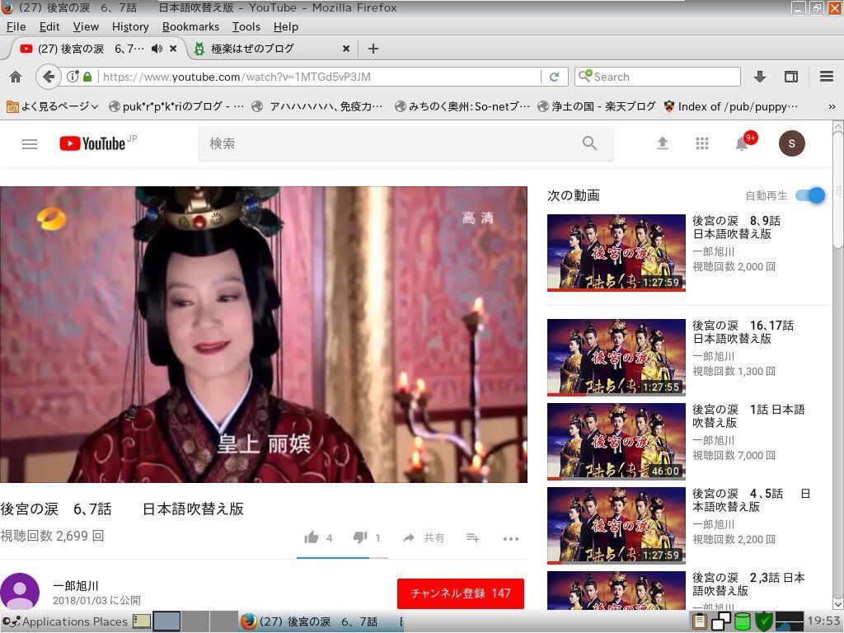Click the add-to-playlist icon

(472, 537)
